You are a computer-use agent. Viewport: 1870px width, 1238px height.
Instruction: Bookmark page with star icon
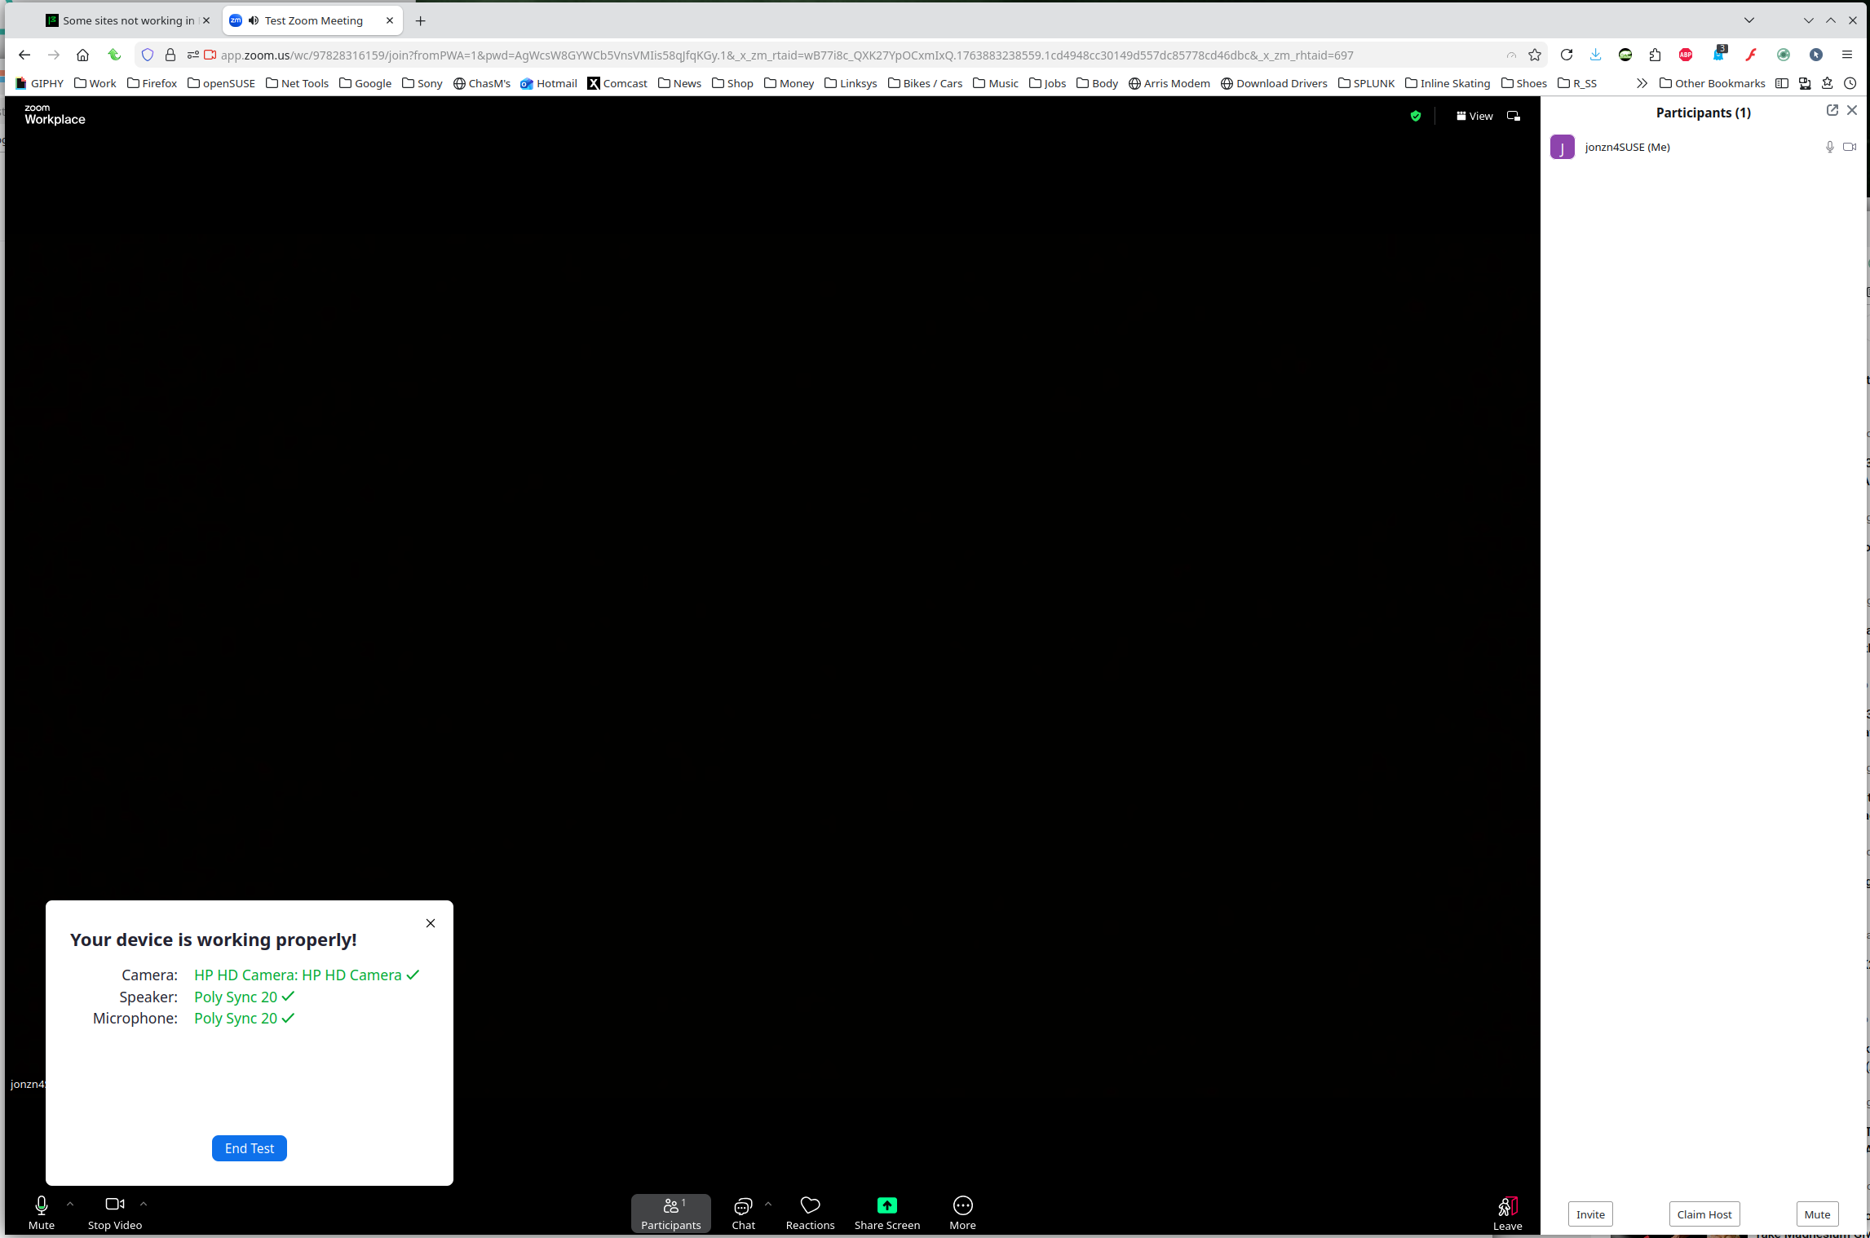(1535, 55)
